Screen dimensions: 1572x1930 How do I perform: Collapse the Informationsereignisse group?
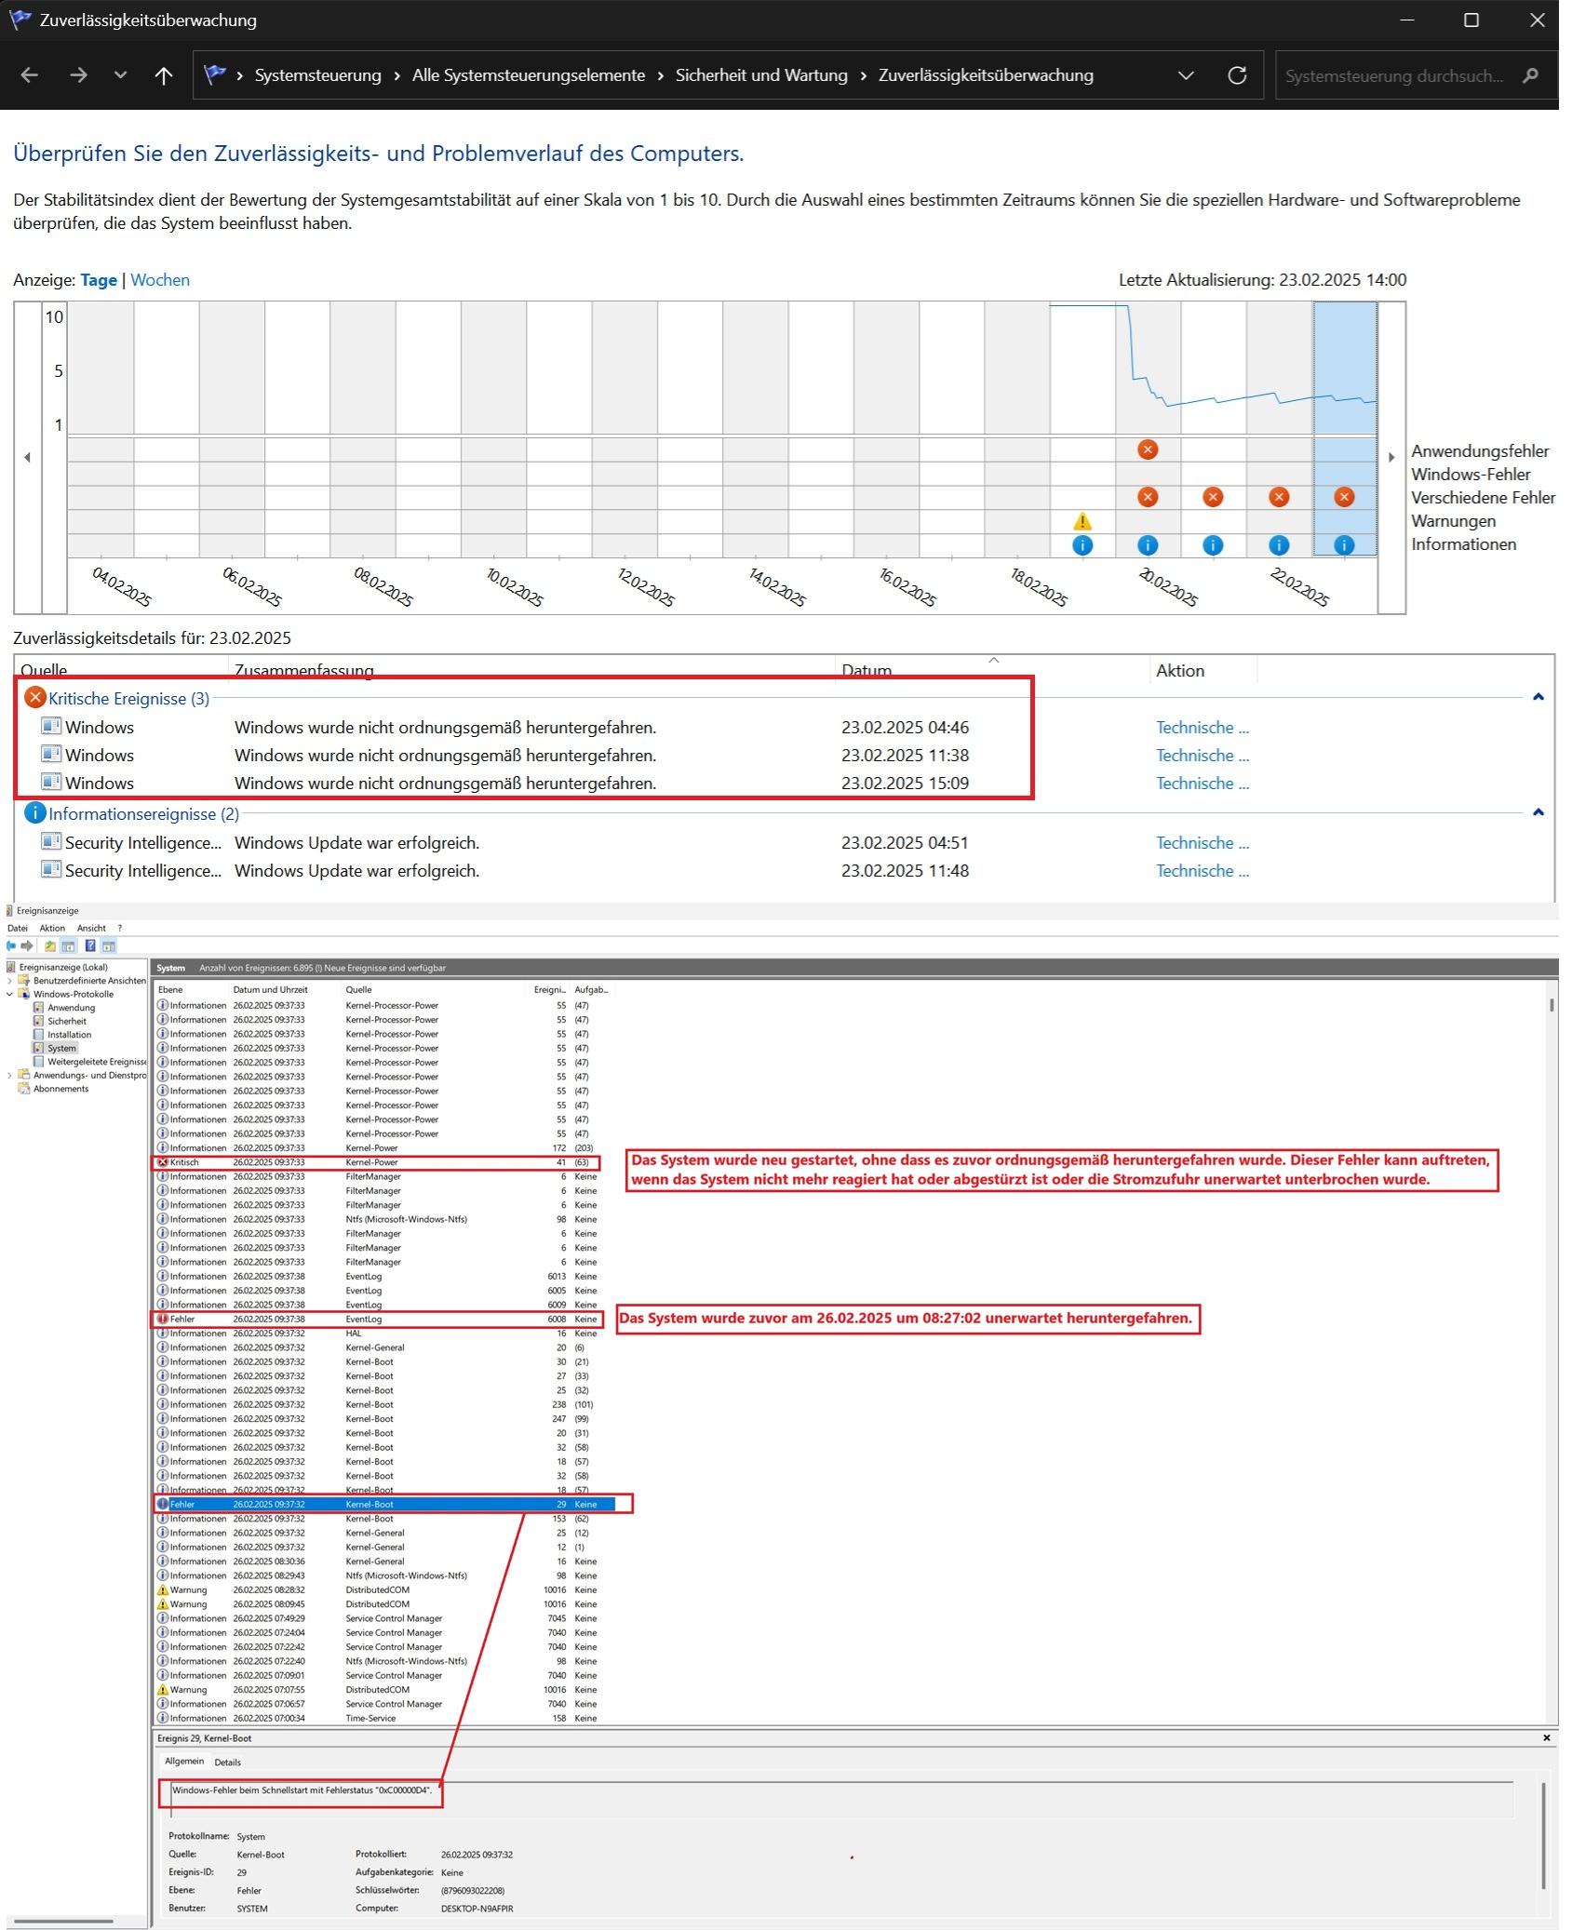pyautogui.click(x=1538, y=812)
